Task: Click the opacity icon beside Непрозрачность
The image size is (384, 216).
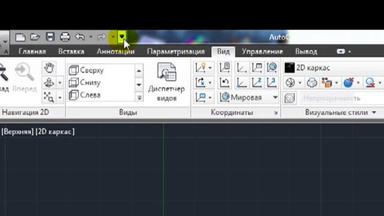Action: tap(290, 98)
